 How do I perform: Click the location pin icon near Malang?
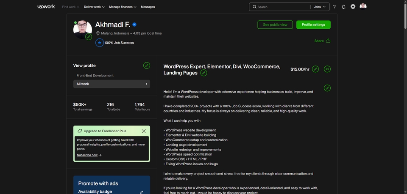coord(98,33)
